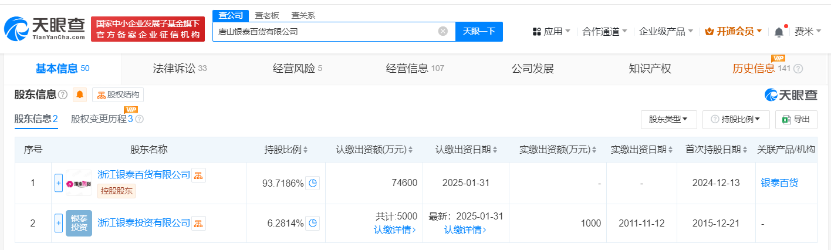Click the red 官方备案企业征信机构 banner

tap(148, 29)
